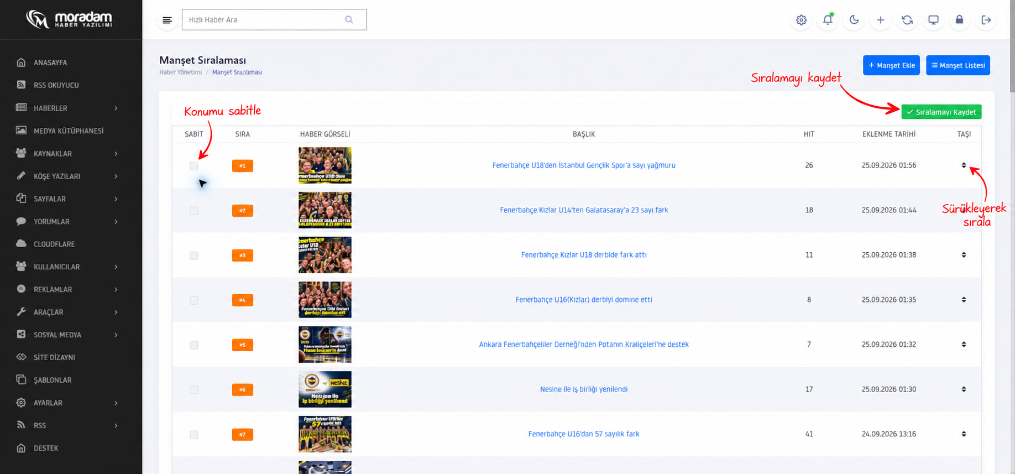Click the move handle for row #7

(964, 434)
